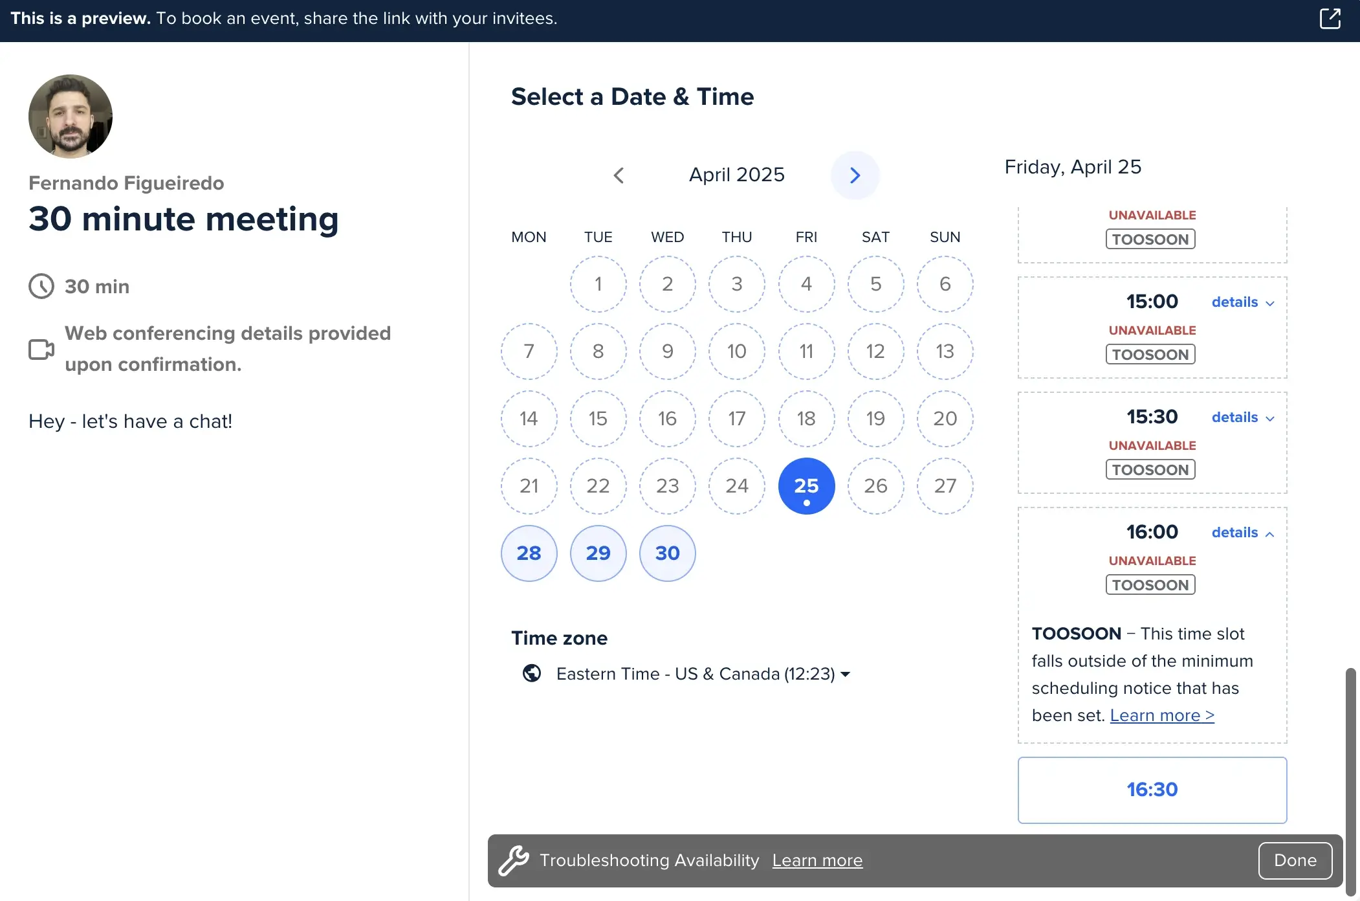Expand details for 15:30 slot

tap(1242, 417)
